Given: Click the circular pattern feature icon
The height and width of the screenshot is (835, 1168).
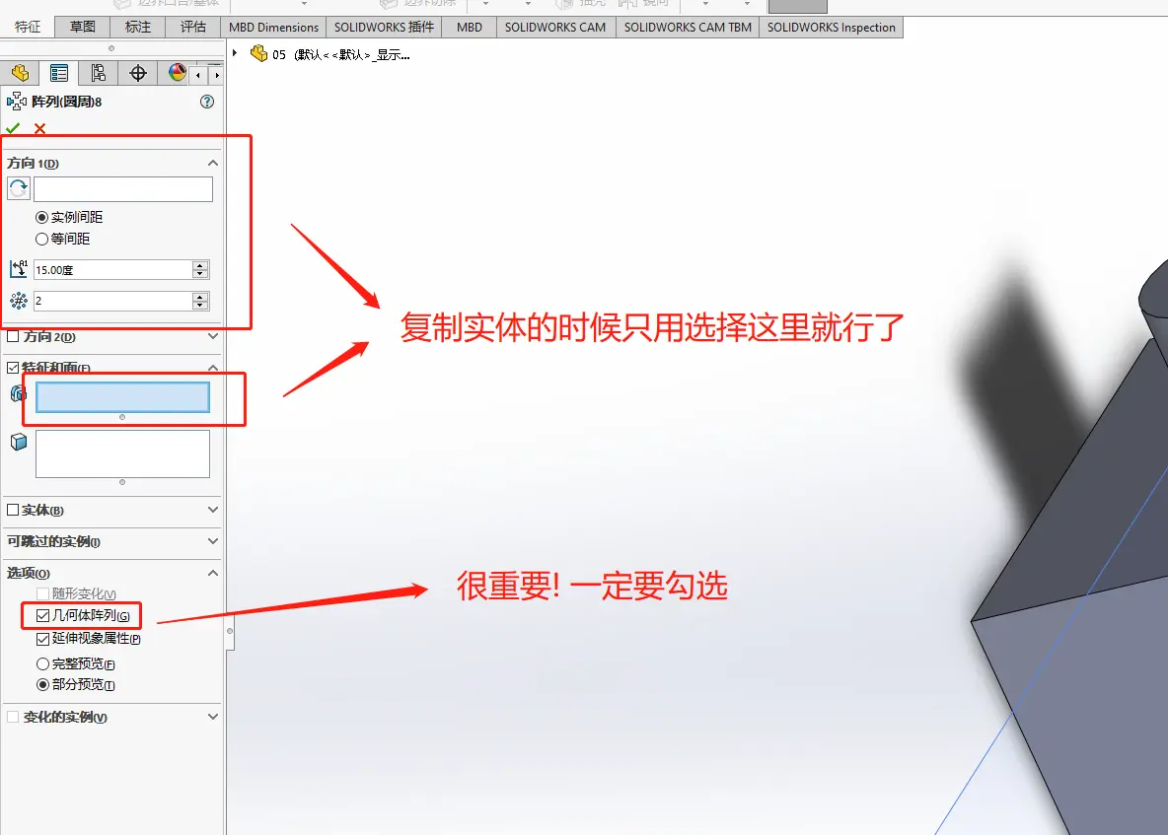Looking at the screenshot, I should [x=17, y=102].
